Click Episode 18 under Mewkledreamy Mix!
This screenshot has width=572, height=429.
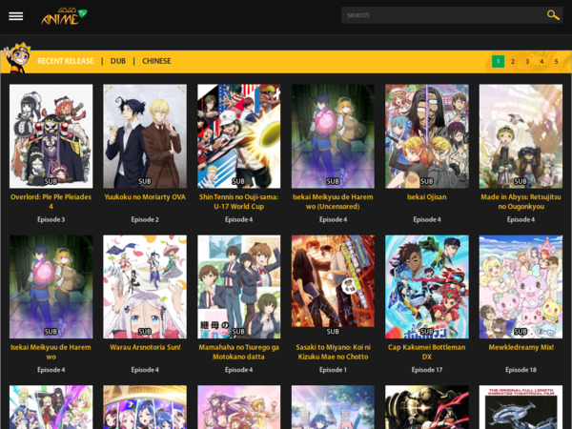tap(521, 370)
